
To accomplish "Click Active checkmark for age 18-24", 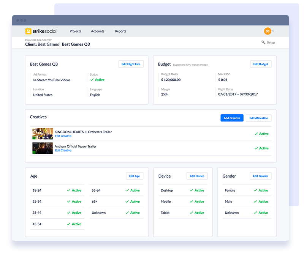I will [69, 191].
